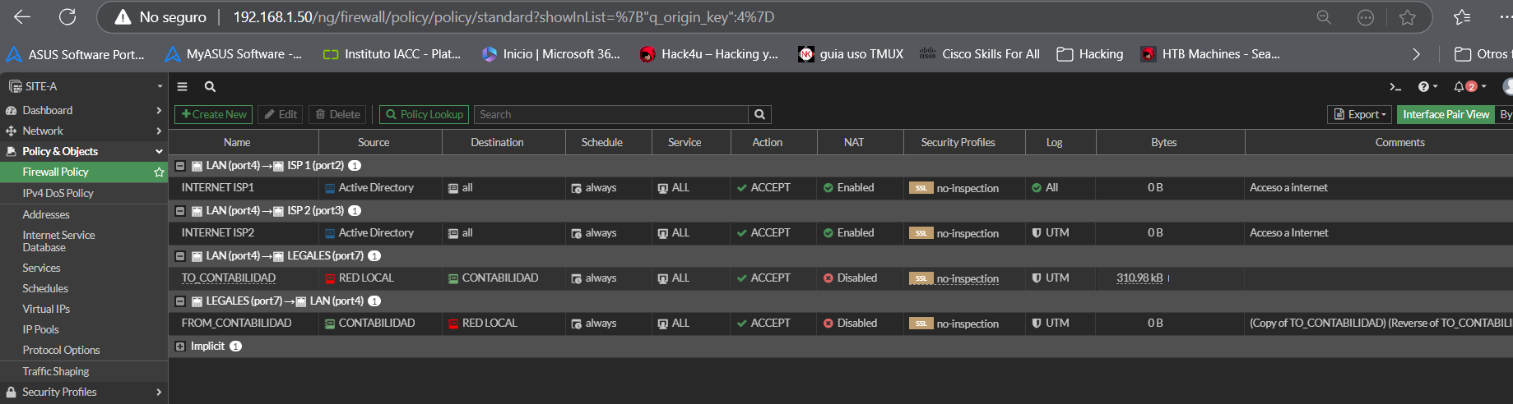Switch to Interface Pair View
The image size is (1513, 404).
(x=1446, y=115)
